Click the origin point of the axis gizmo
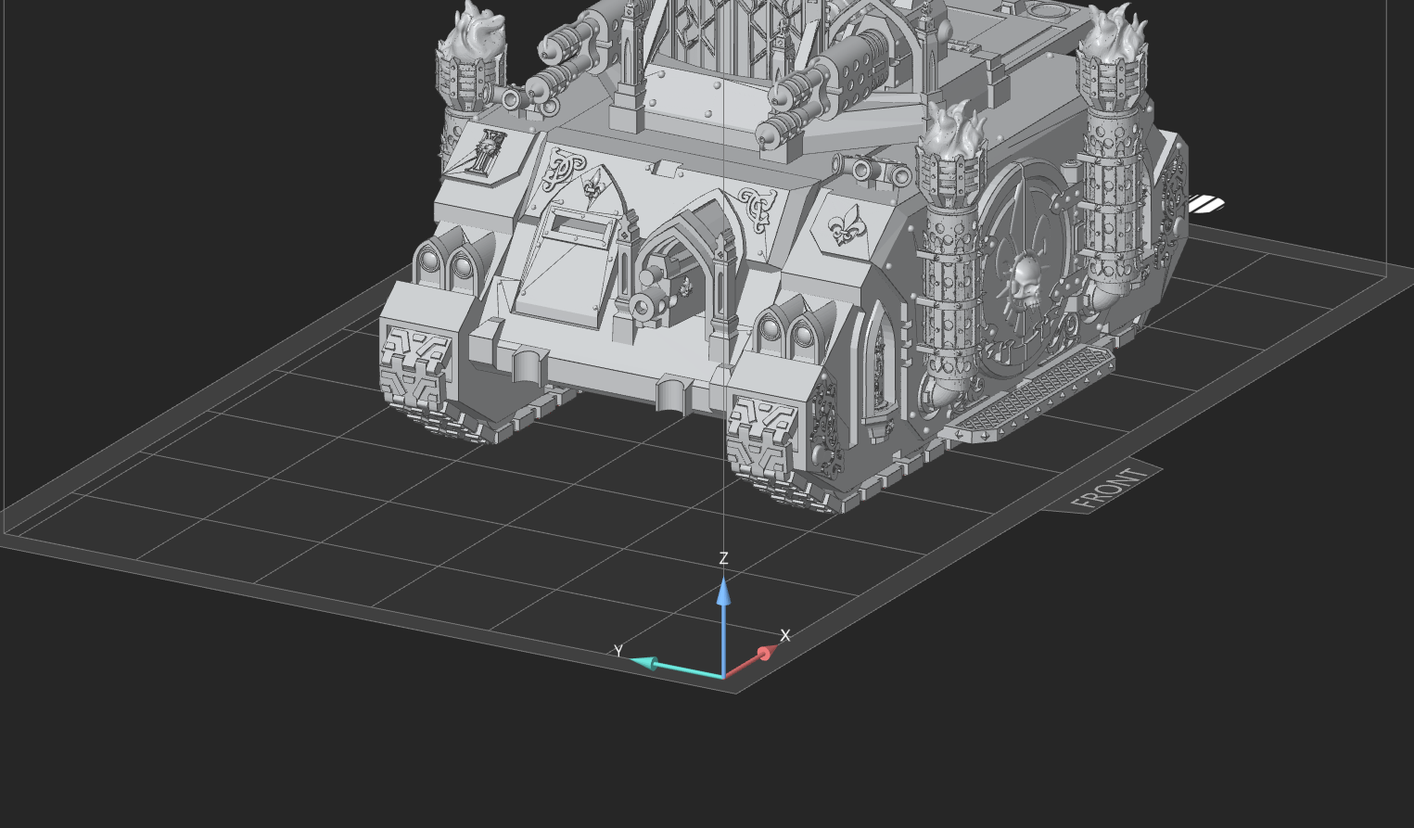The image size is (1414, 828). [723, 676]
